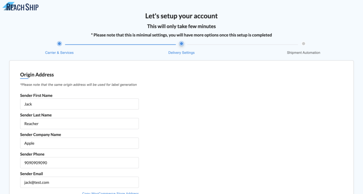Click the Sender Email field with jack@test.com

coord(79,182)
